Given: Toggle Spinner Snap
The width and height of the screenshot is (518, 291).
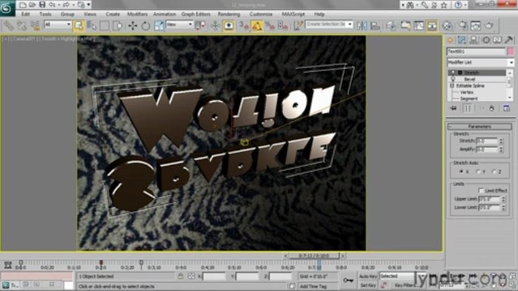Looking at the screenshot, I should tap(283, 26).
